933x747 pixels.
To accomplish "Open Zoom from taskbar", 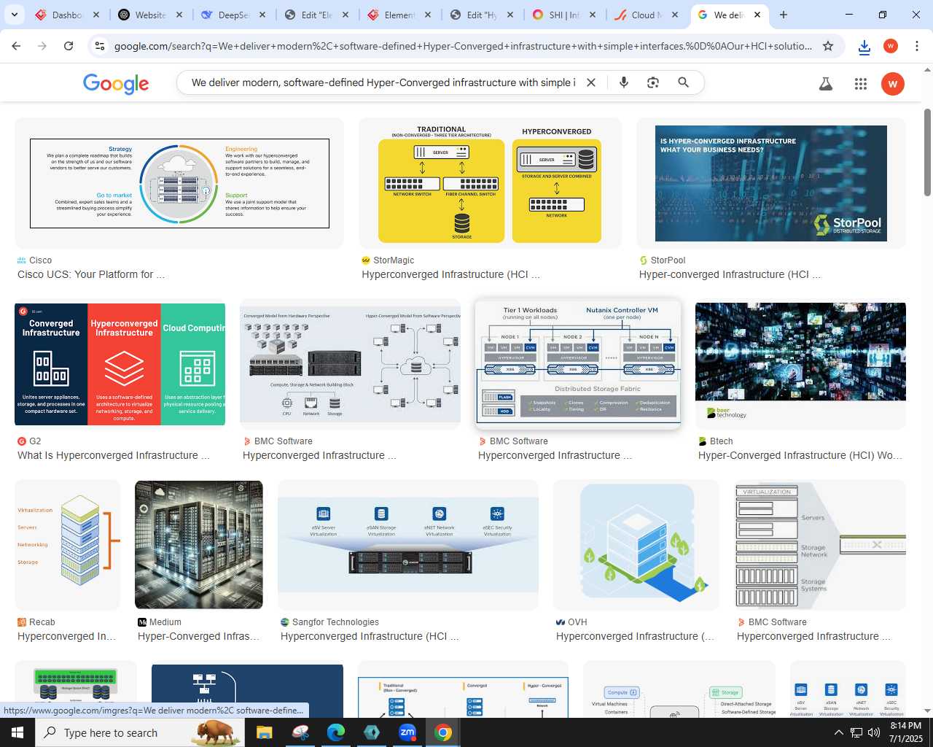I will pos(407,732).
